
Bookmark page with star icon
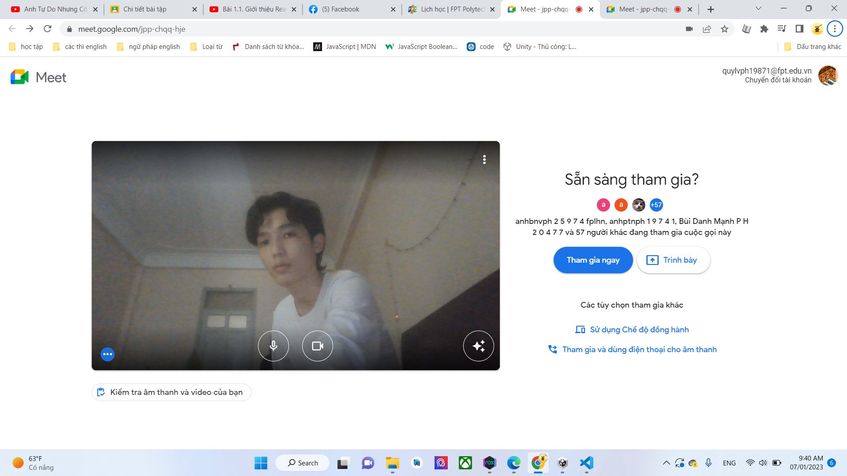pyautogui.click(x=724, y=29)
